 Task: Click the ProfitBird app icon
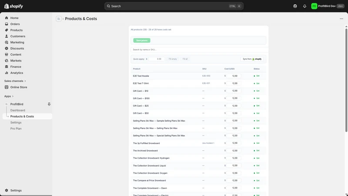[x=7, y=104]
